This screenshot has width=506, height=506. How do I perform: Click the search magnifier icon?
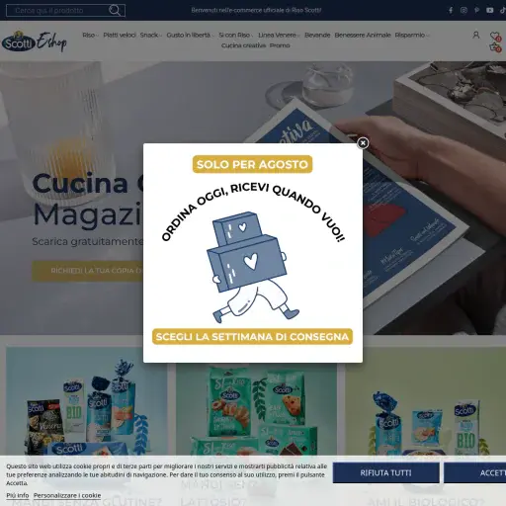pyautogui.click(x=115, y=10)
